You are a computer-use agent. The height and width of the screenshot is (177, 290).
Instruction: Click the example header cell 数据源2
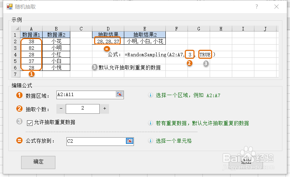point(56,35)
